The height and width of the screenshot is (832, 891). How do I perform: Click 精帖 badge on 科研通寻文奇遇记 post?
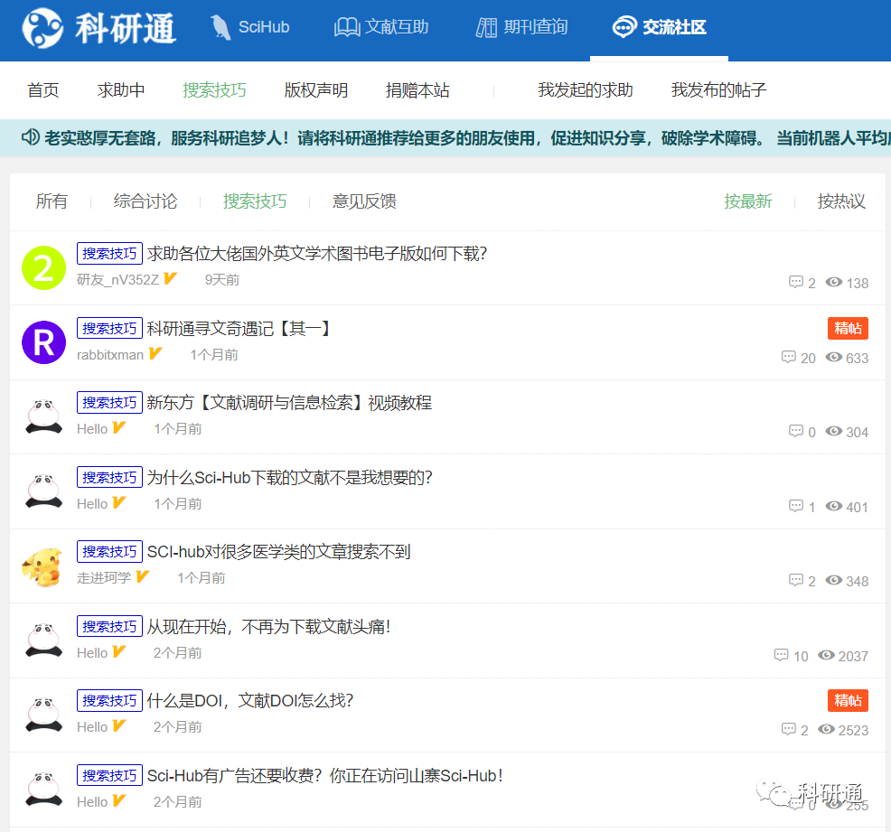(848, 328)
